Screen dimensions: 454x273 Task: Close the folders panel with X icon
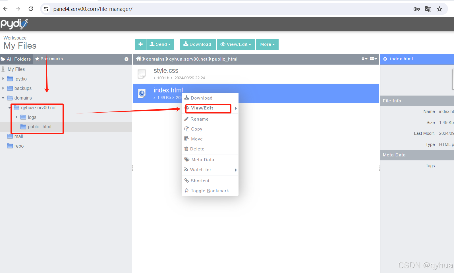[127, 59]
